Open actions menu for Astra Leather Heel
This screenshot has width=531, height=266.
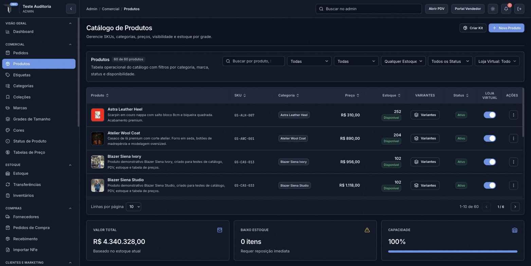click(513, 115)
